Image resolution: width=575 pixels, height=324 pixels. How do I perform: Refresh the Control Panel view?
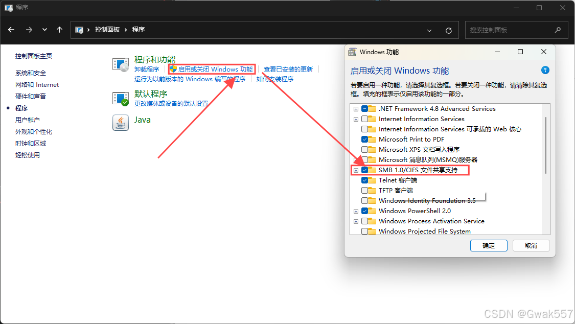(448, 31)
